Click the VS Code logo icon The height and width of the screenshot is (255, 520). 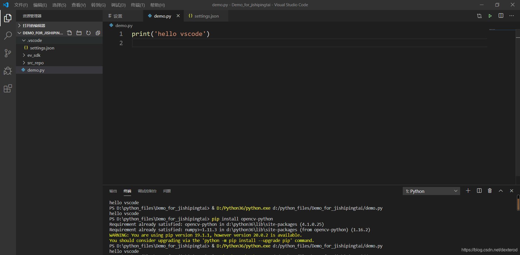6,5
